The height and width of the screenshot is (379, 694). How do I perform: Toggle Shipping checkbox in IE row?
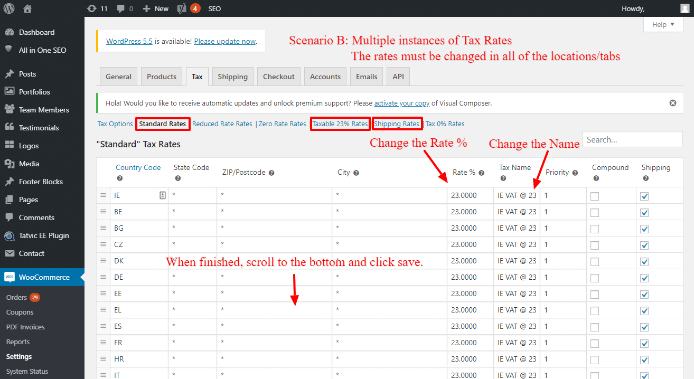tap(644, 196)
